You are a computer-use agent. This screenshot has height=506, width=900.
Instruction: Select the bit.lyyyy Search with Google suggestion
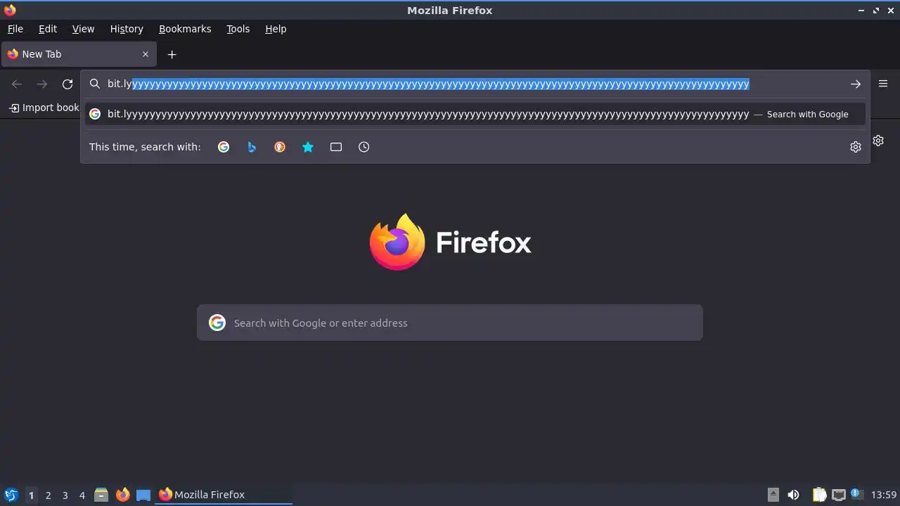coord(475,114)
